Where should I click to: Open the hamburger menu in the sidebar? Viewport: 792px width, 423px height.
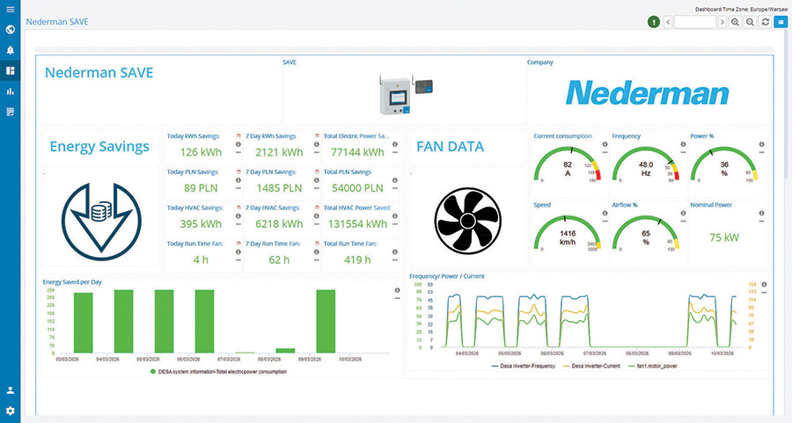point(10,10)
